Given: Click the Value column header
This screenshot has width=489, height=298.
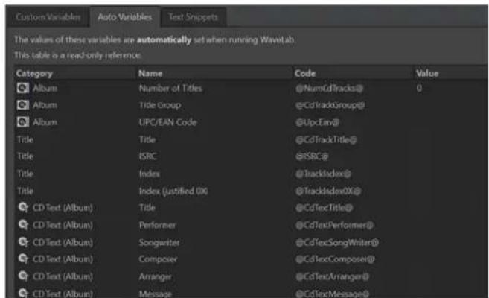Looking at the screenshot, I should (x=427, y=73).
